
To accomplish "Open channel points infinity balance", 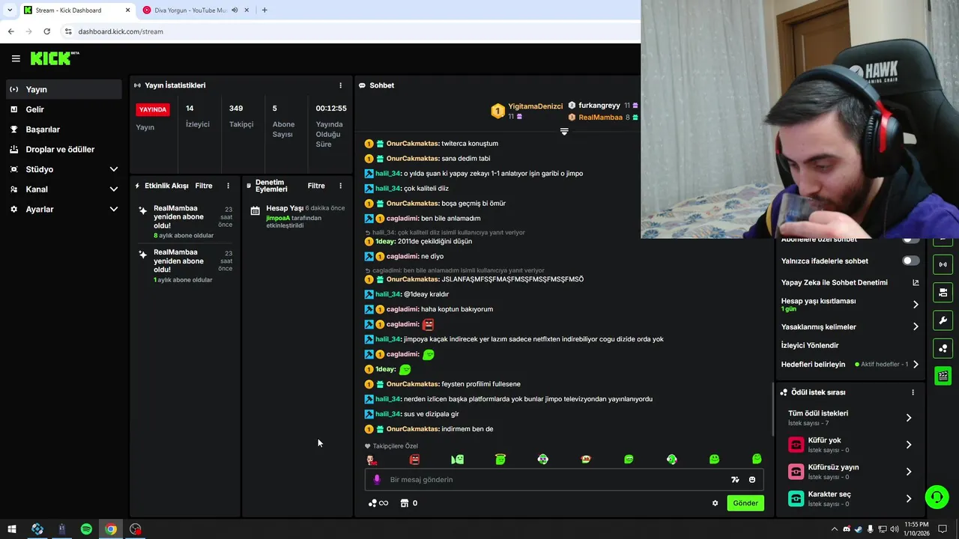I will tap(378, 503).
